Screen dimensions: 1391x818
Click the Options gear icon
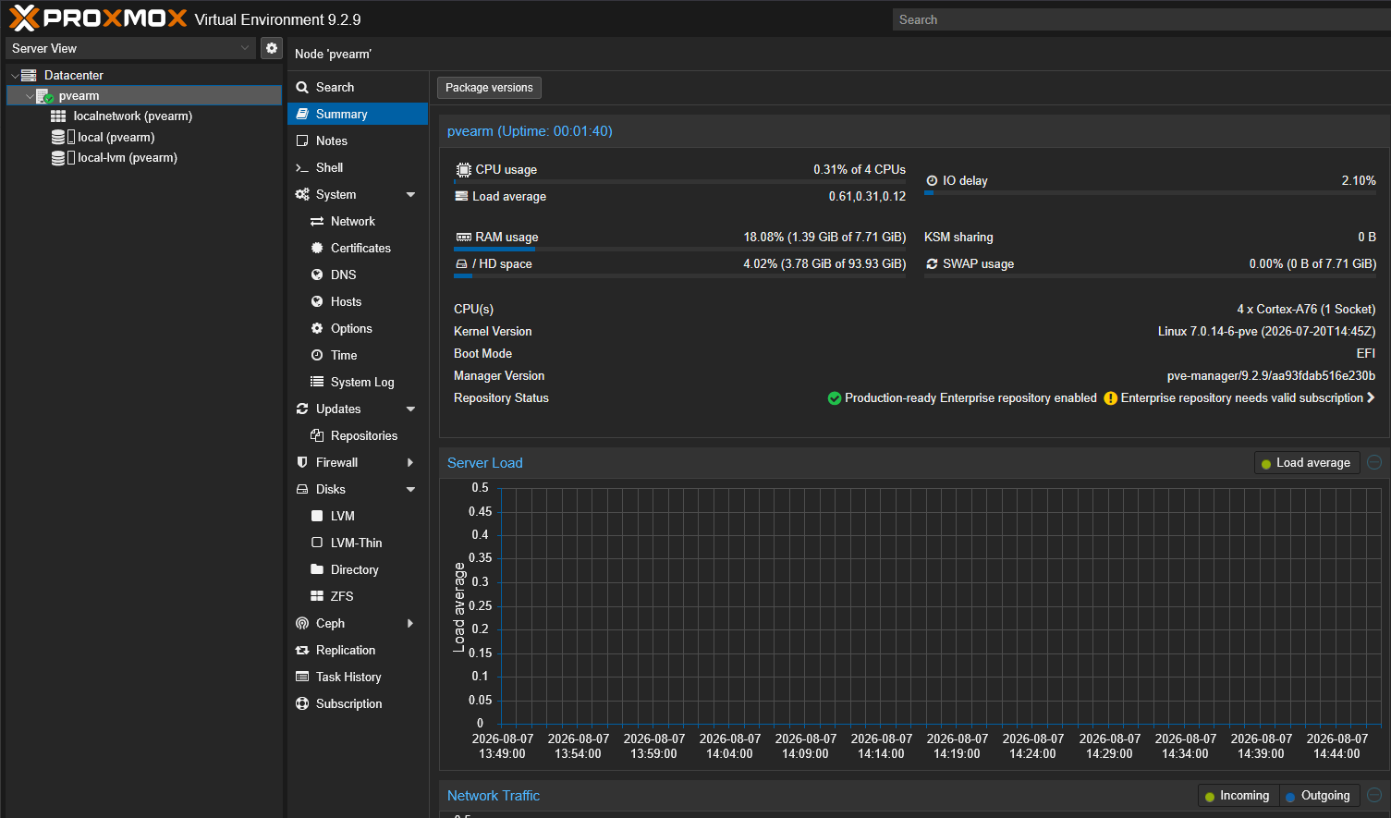[x=317, y=328]
